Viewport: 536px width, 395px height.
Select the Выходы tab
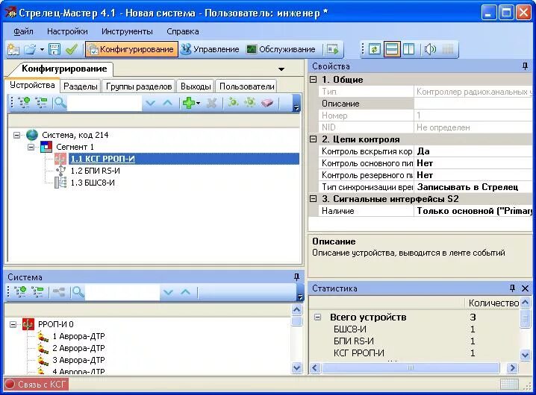point(196,86)
